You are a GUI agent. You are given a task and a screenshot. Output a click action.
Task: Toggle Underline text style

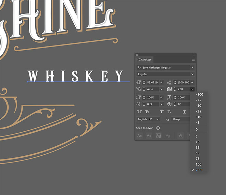click(184, 112)
